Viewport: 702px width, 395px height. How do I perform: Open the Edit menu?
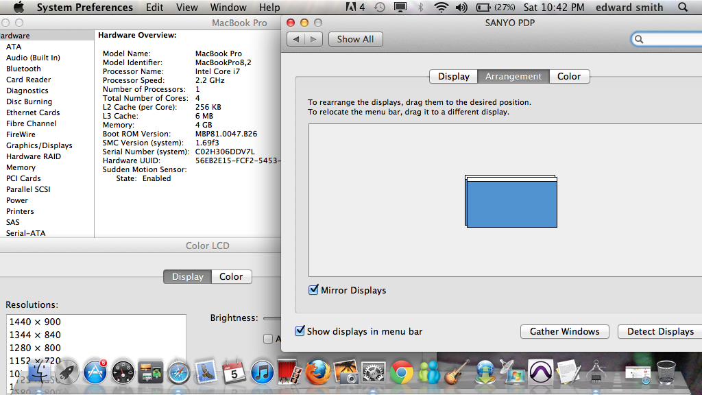154,7
